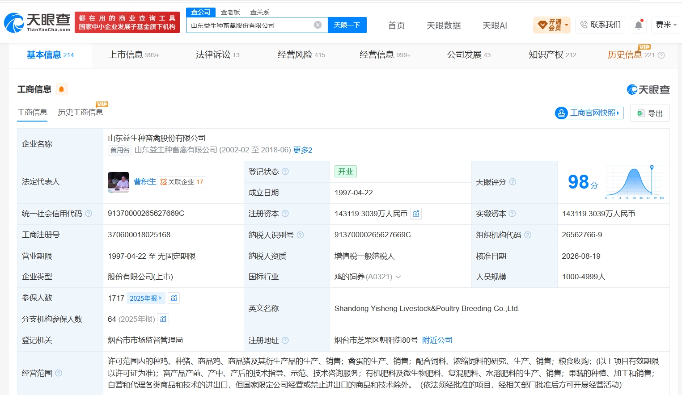Screen dimensions: 682x395
Task: Switch to the 查公司 search tab
Action: click(201, 12)
